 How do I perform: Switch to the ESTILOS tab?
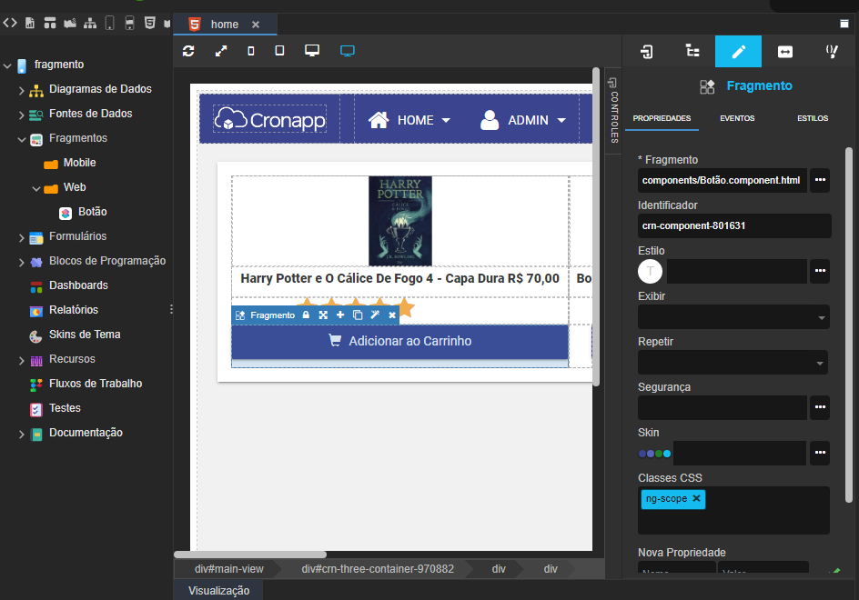[813, 118]
